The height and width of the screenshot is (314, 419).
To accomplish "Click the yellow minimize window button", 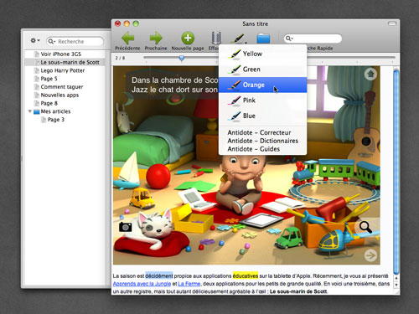I will (x=127, y=23).
